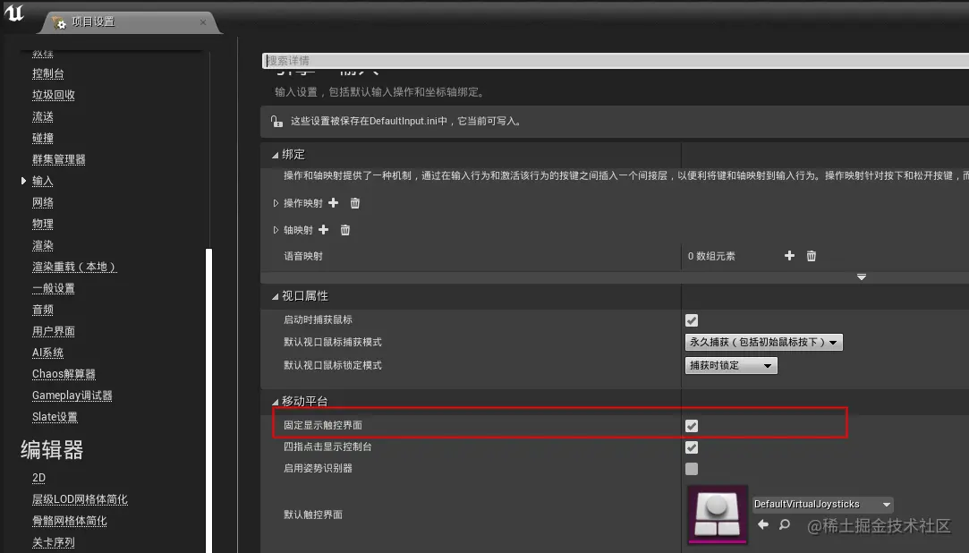Add element to 语音映射 array
Viewport: 969px width, 553px height.
(789, 255)
